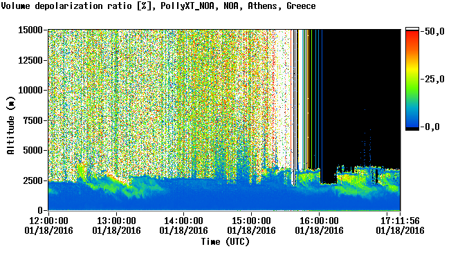Click the 16:00:00 time axis label
The height and width of the screenshot is (269, 460).
[x=319, y=221]
